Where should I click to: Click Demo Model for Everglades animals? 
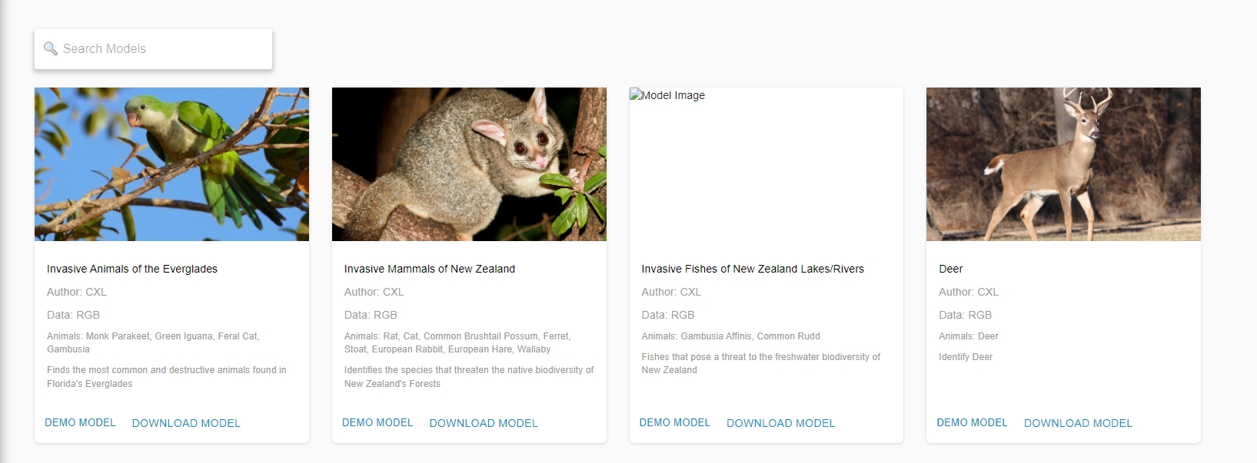click(80, 422)
